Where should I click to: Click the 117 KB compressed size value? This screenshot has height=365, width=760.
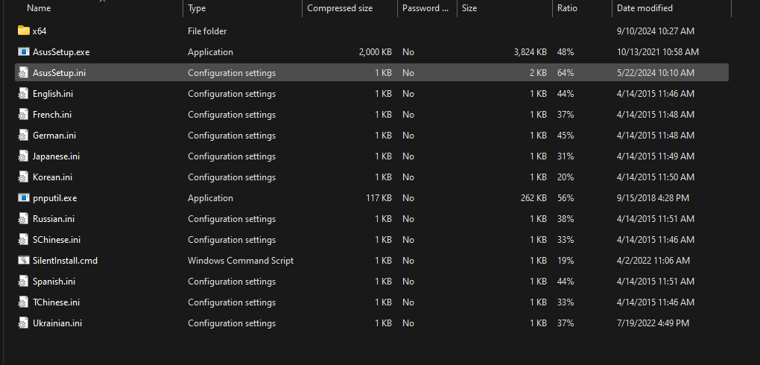tap(379, 197)
